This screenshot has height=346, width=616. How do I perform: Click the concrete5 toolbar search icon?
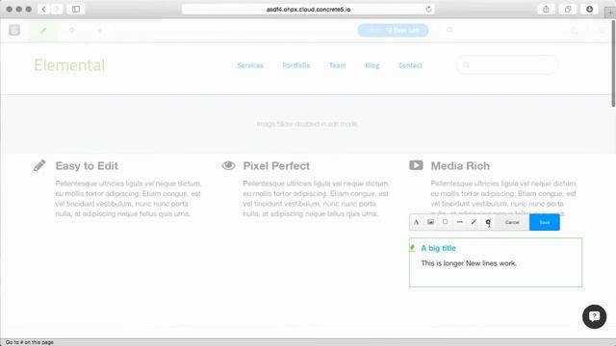click(x=449, y=30)
